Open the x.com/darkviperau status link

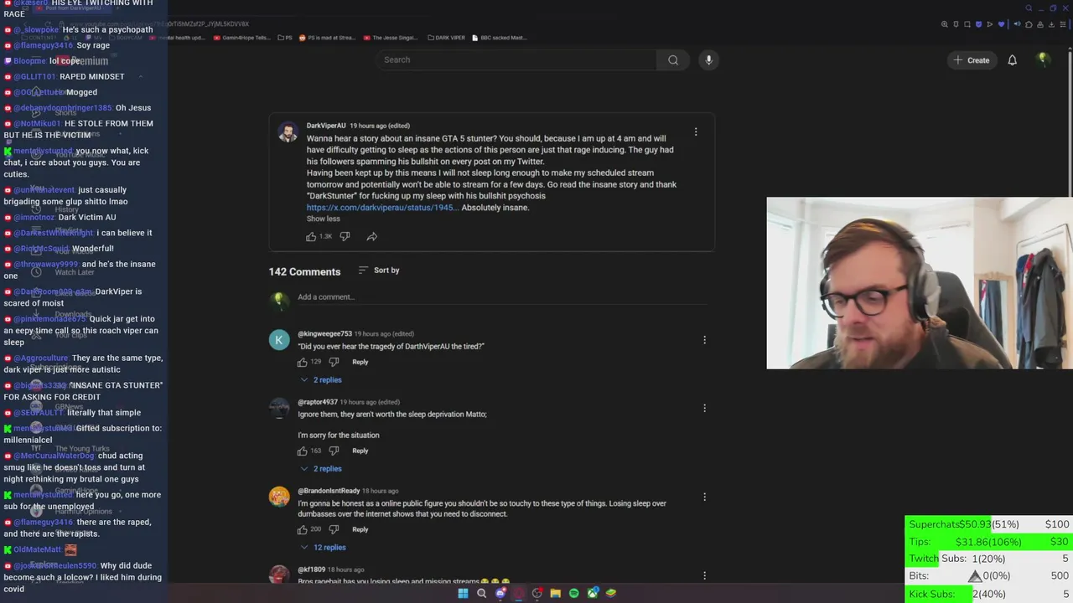[x=382, y=208]
